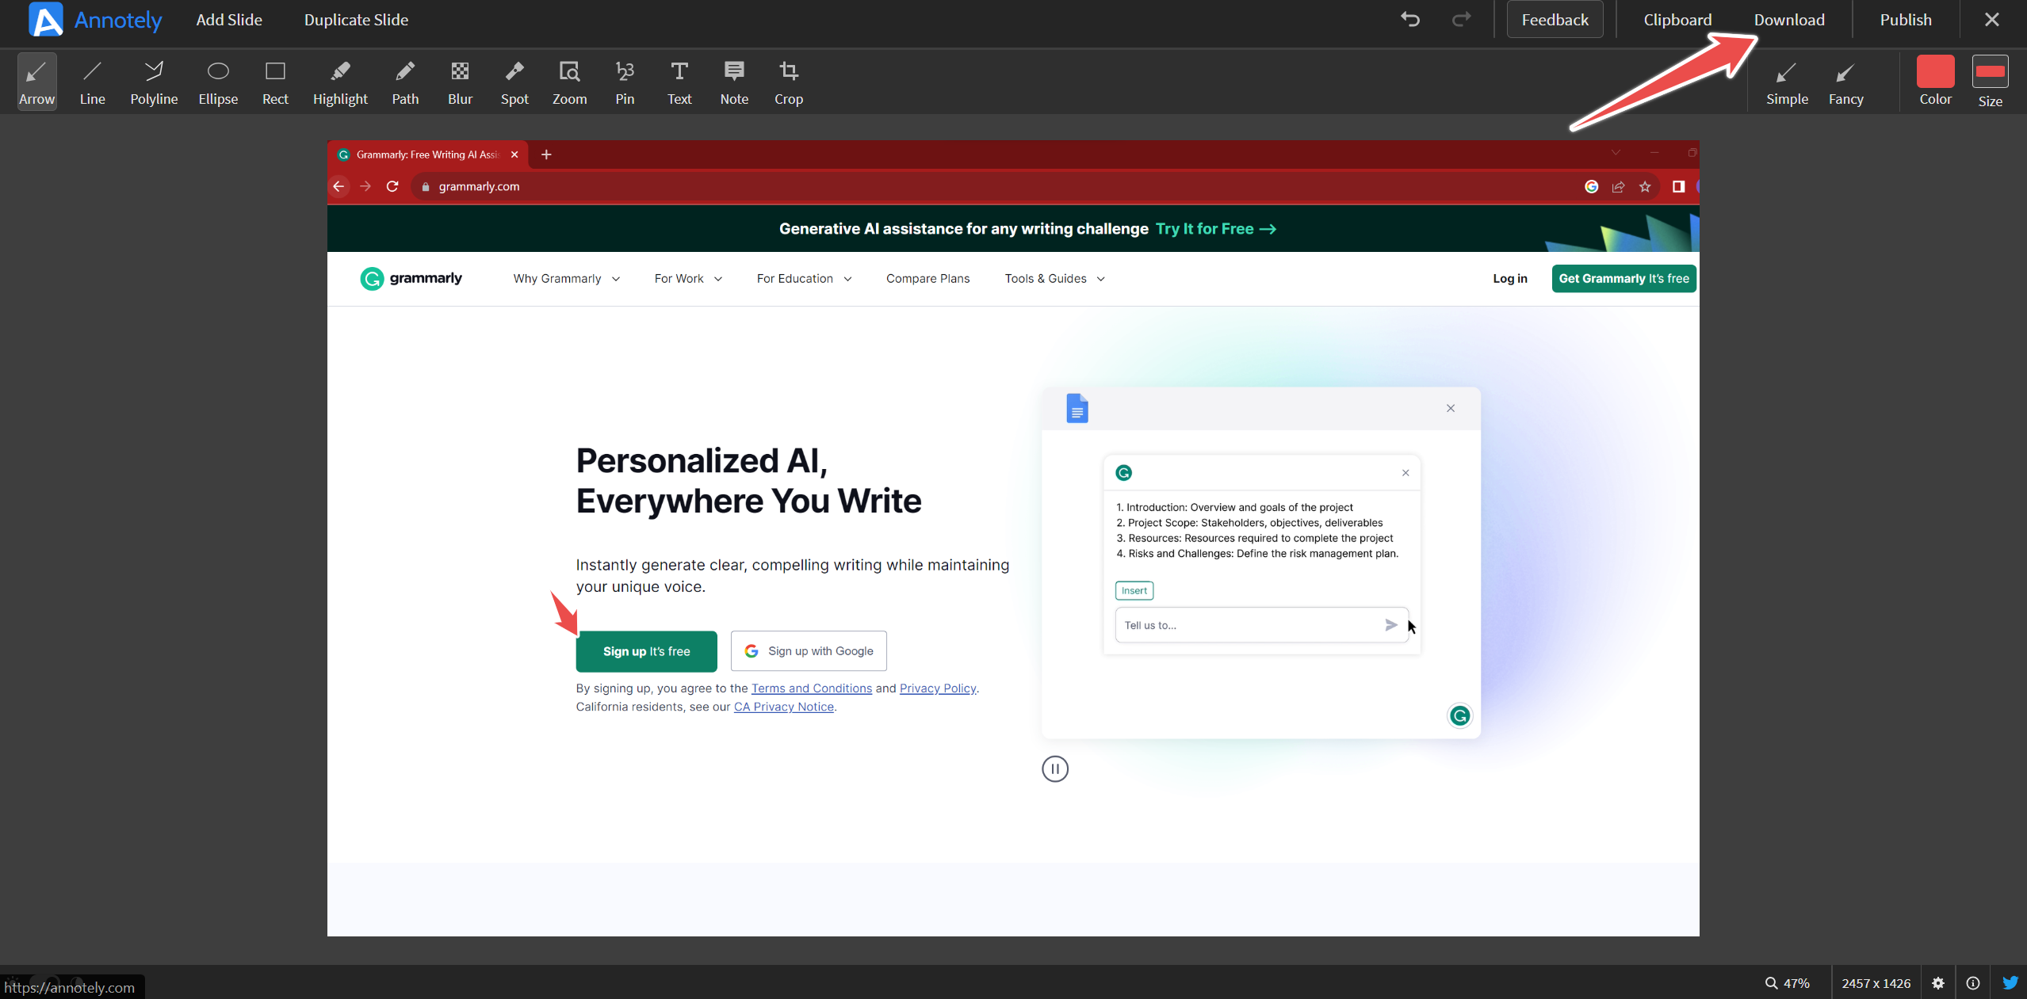
Task: Click the Undo arrow icon
Action: click(x=1410, y=19)
